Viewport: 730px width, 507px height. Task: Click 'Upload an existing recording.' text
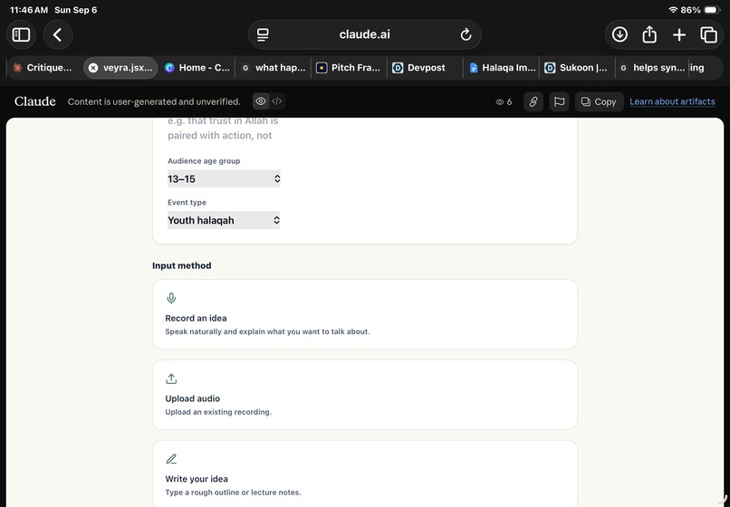(x=218, y=412)
